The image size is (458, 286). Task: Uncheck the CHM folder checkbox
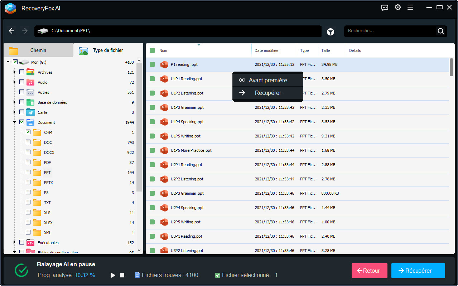[28, 132]
